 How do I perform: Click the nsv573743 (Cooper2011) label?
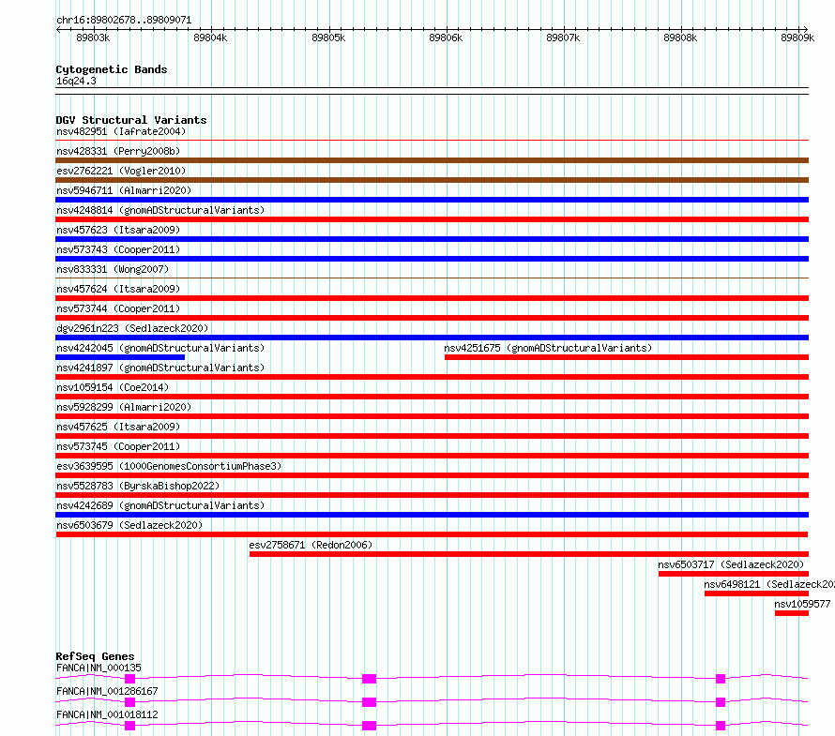118,249
